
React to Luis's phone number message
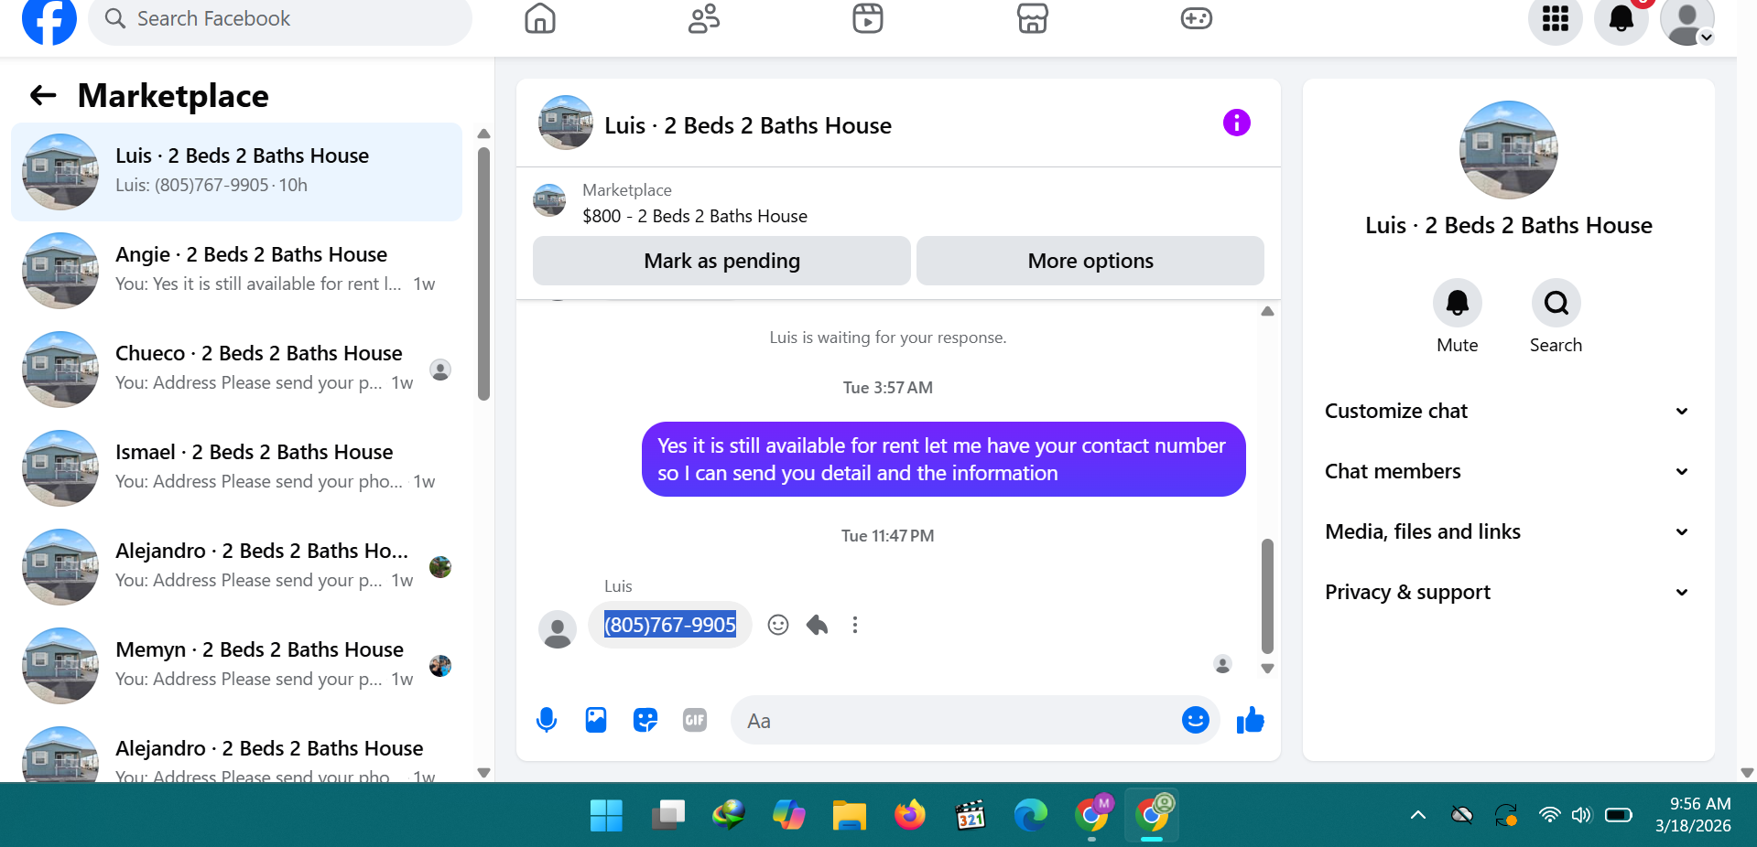778,625
